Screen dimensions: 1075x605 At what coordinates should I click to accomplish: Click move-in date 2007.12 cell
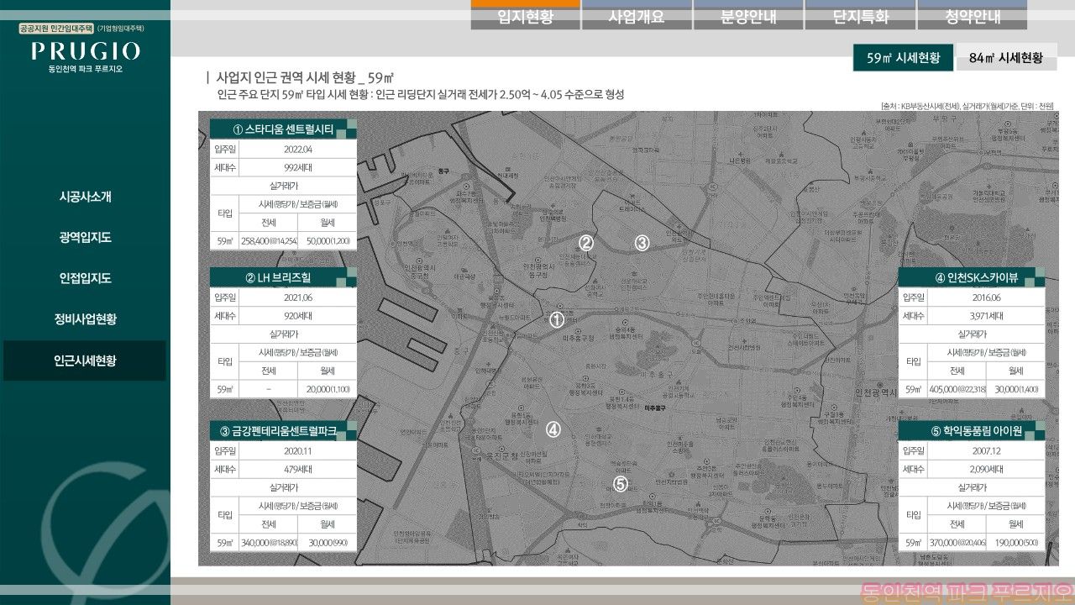click(x=986, y=450)
